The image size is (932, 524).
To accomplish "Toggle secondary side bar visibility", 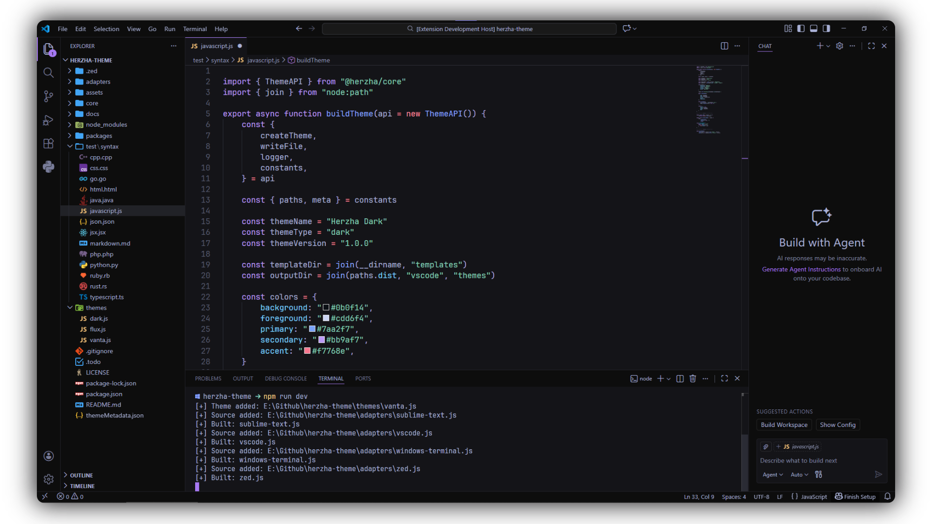I will 826,29.
